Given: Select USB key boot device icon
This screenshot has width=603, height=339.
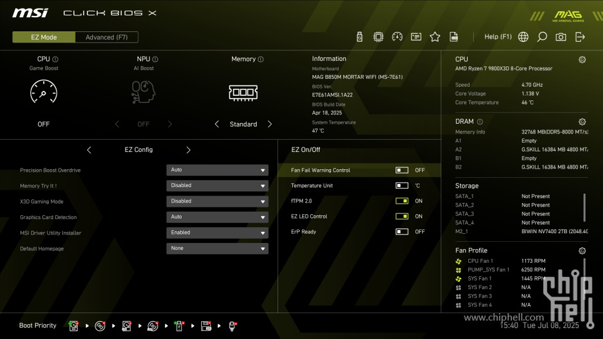Looking at the screenshot, I should [x=179, y=326].
